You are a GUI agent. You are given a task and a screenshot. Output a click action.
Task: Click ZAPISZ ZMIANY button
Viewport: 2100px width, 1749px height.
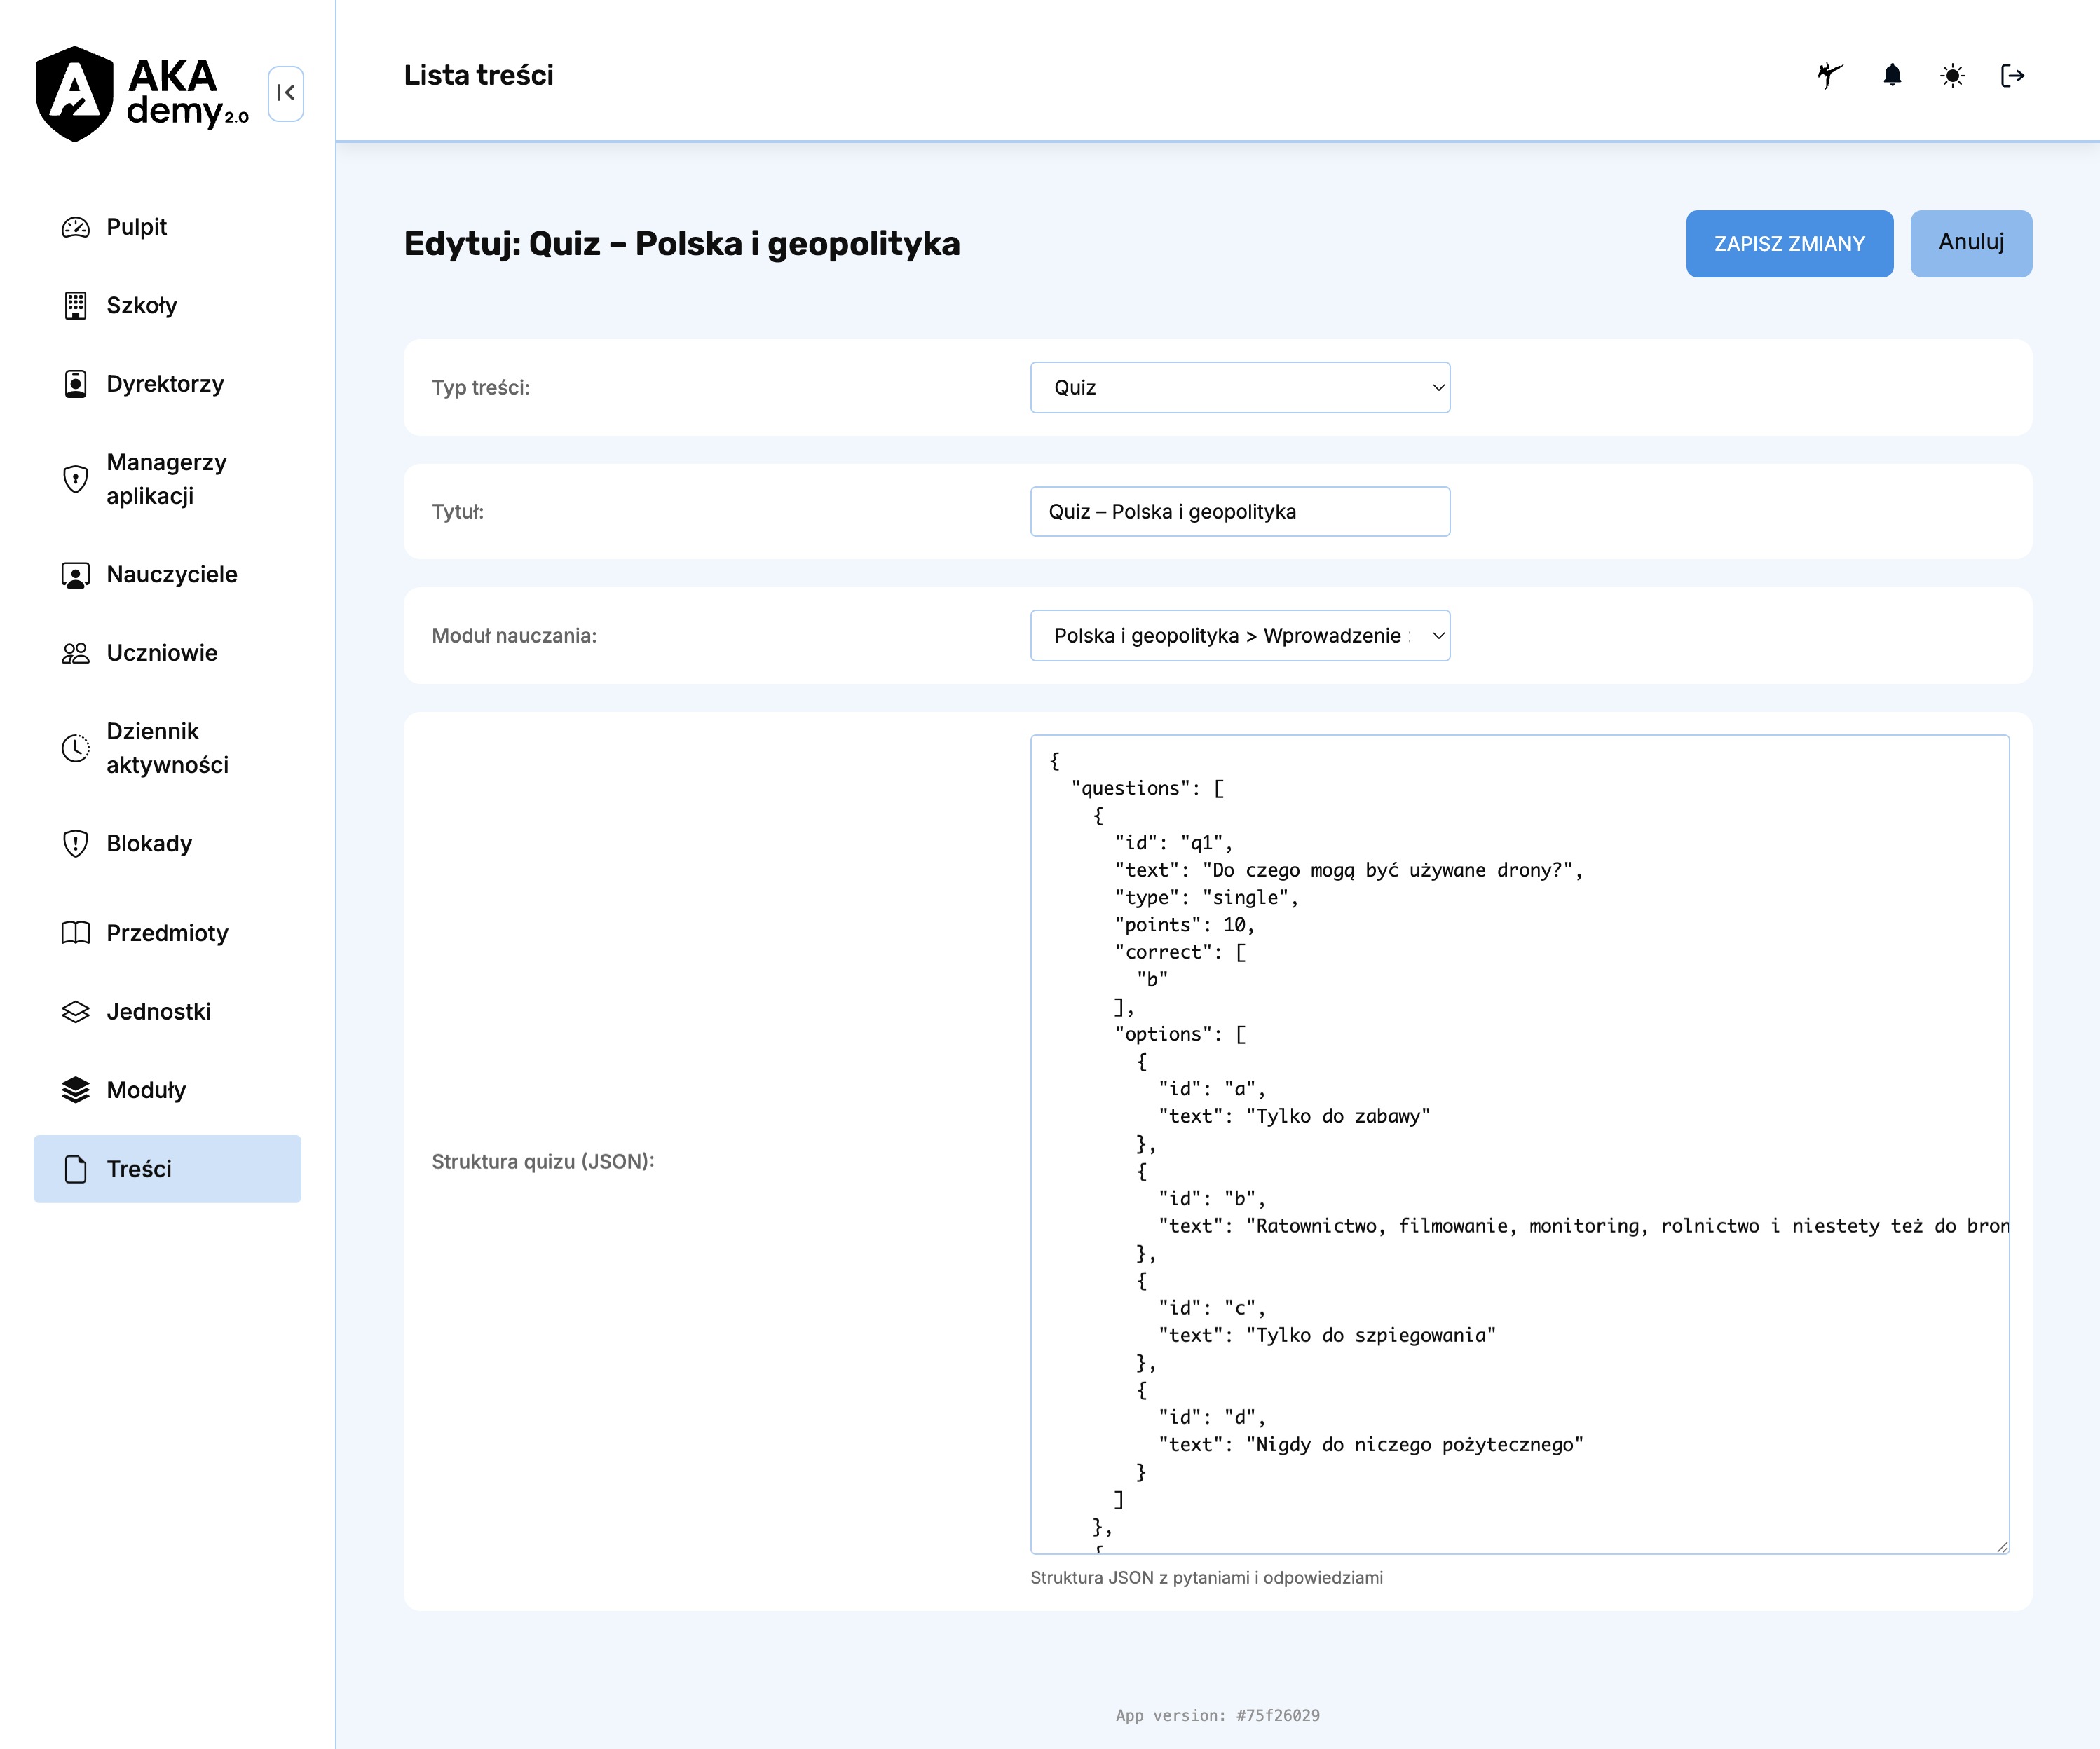coord(1788,244)
